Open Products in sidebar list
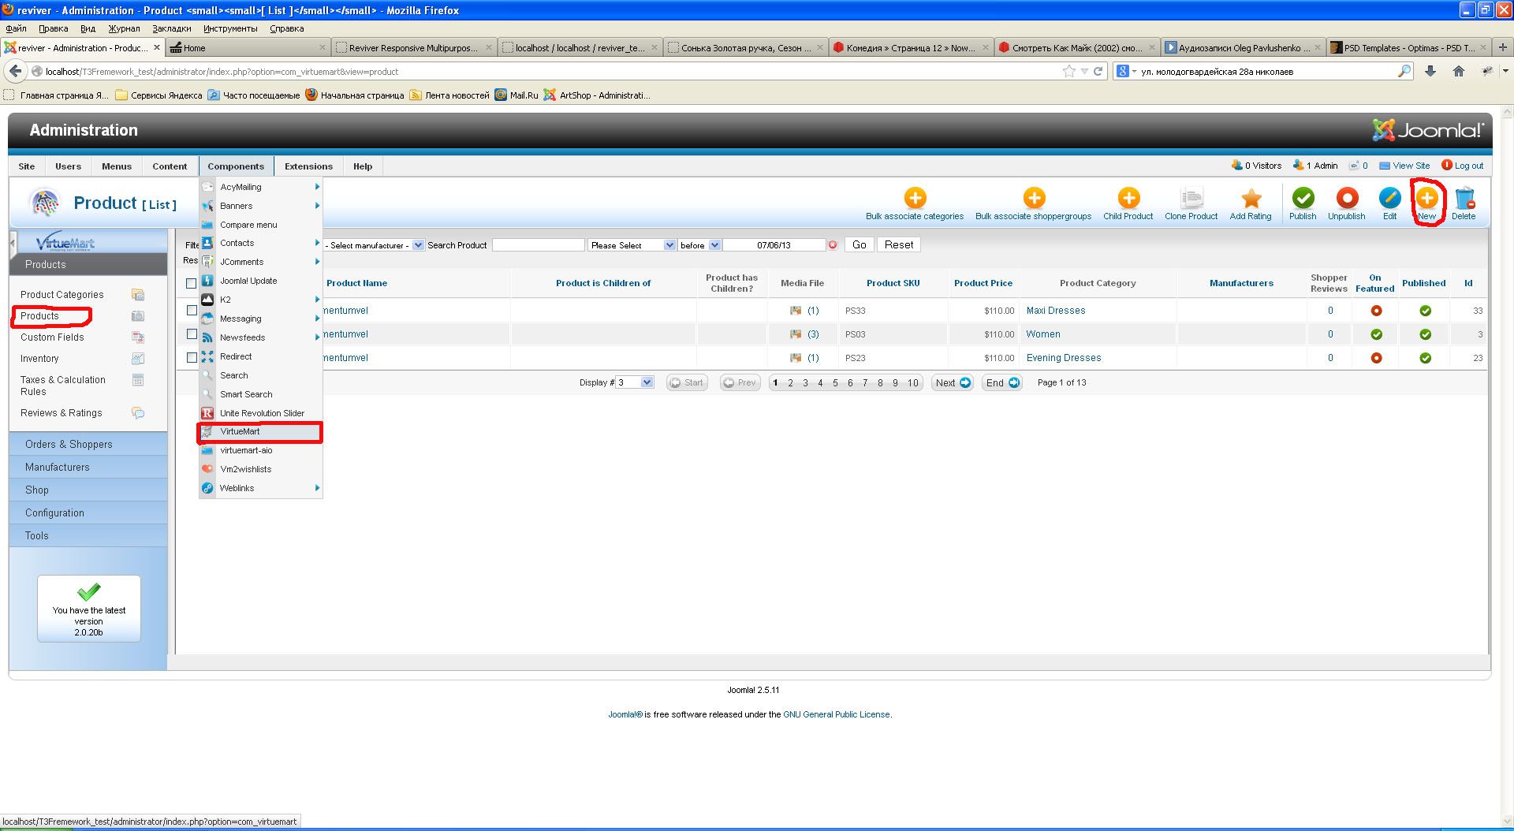The width and height of the screenshot is (1514, 831). [x=39, y=316]
